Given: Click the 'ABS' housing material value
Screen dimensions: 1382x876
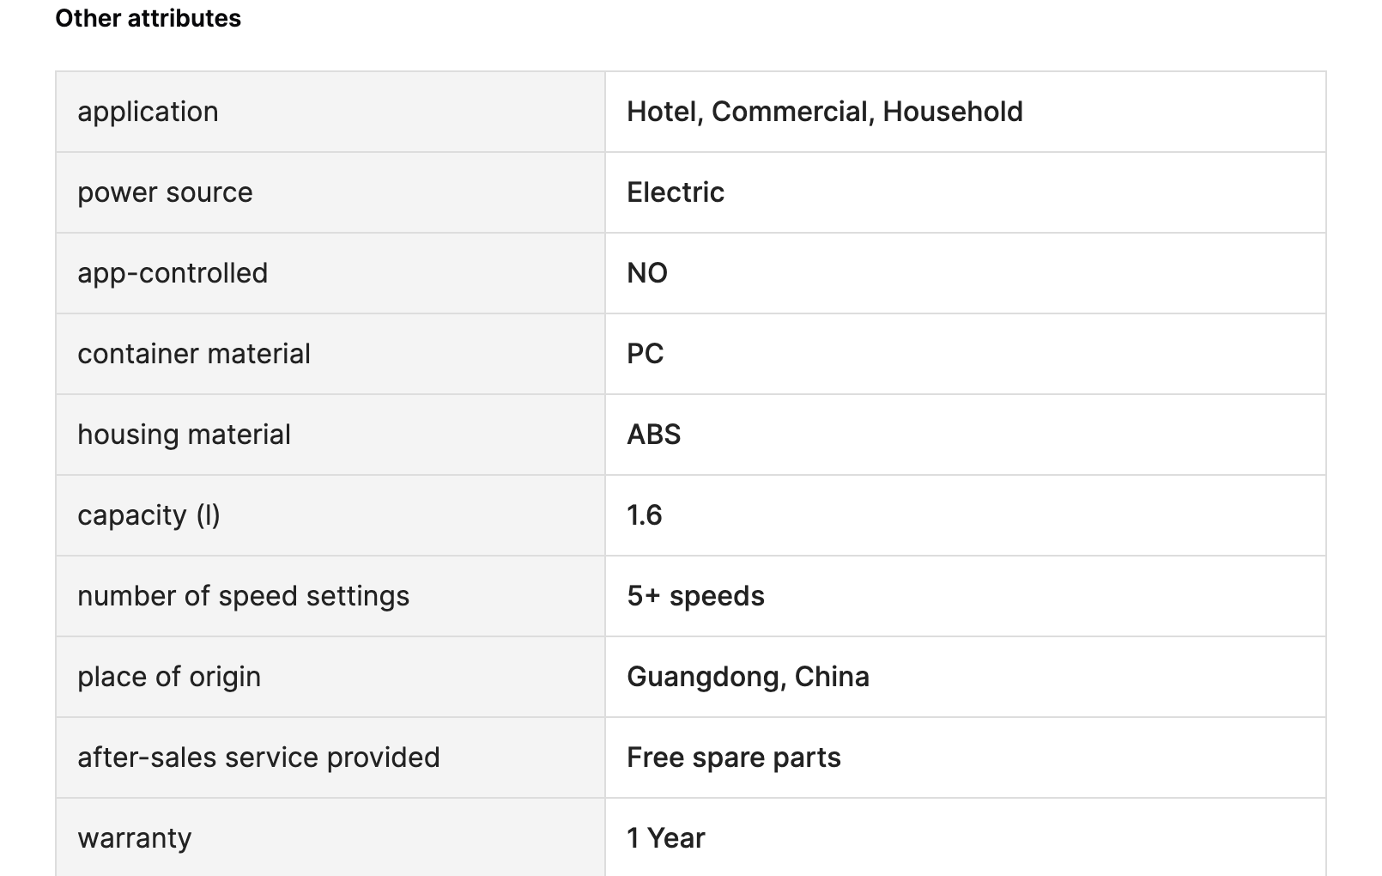Looking at the screenshot, I should click(654, 435).
